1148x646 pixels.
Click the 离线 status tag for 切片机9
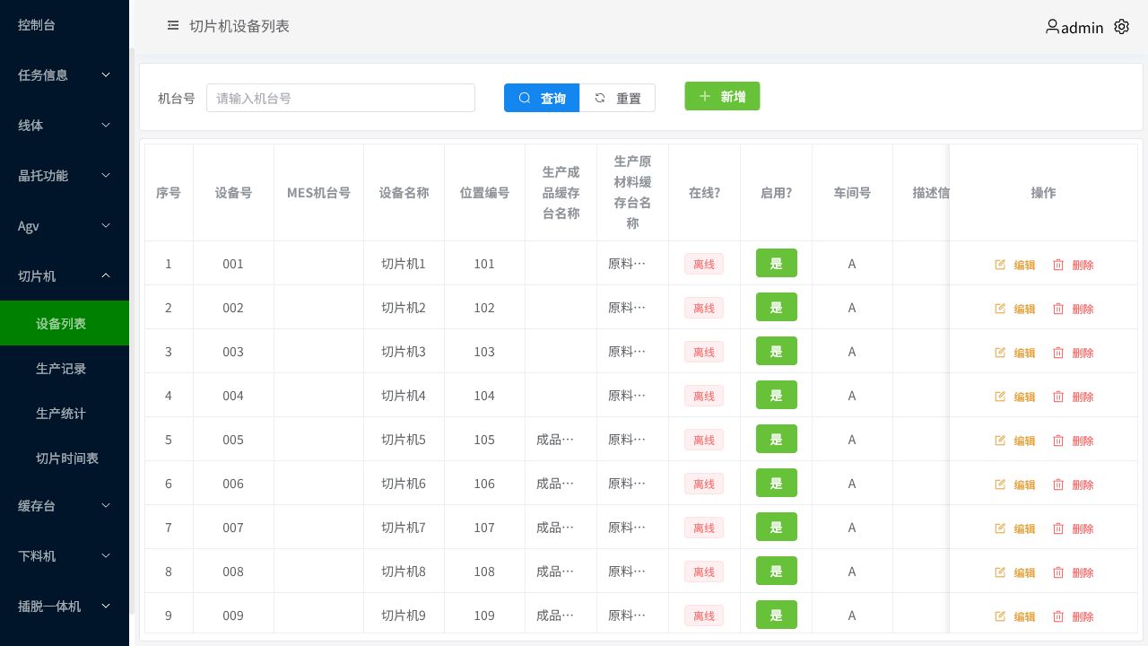click(704, 615)
